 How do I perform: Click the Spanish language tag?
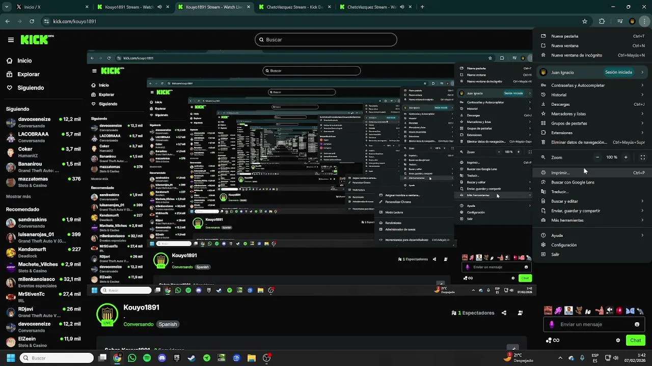168,324
